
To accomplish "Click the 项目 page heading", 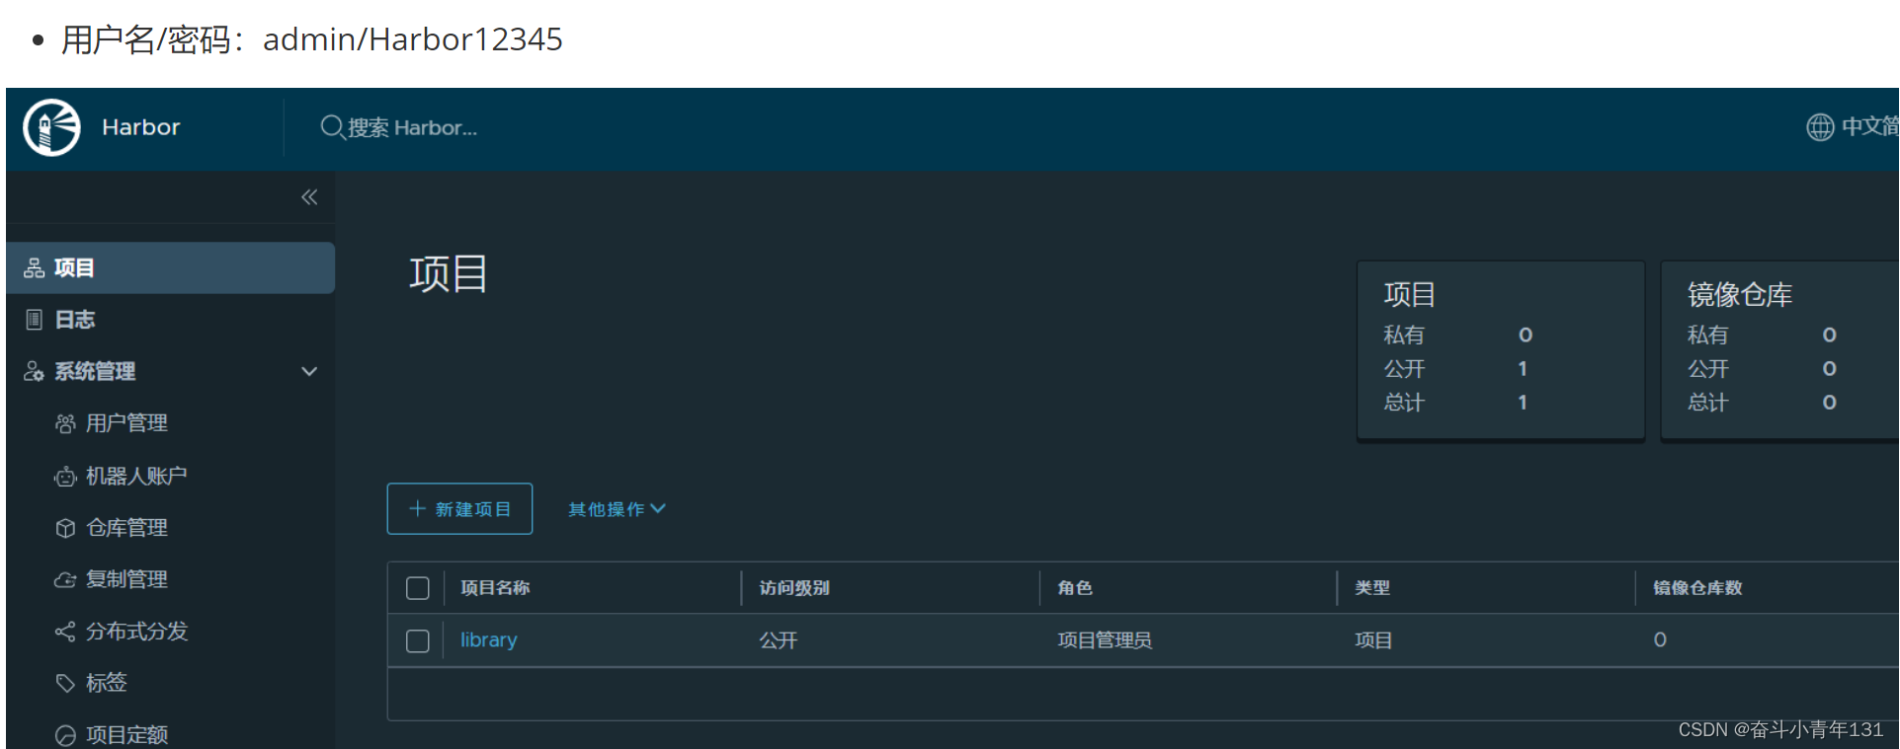I will pos(449,274).
